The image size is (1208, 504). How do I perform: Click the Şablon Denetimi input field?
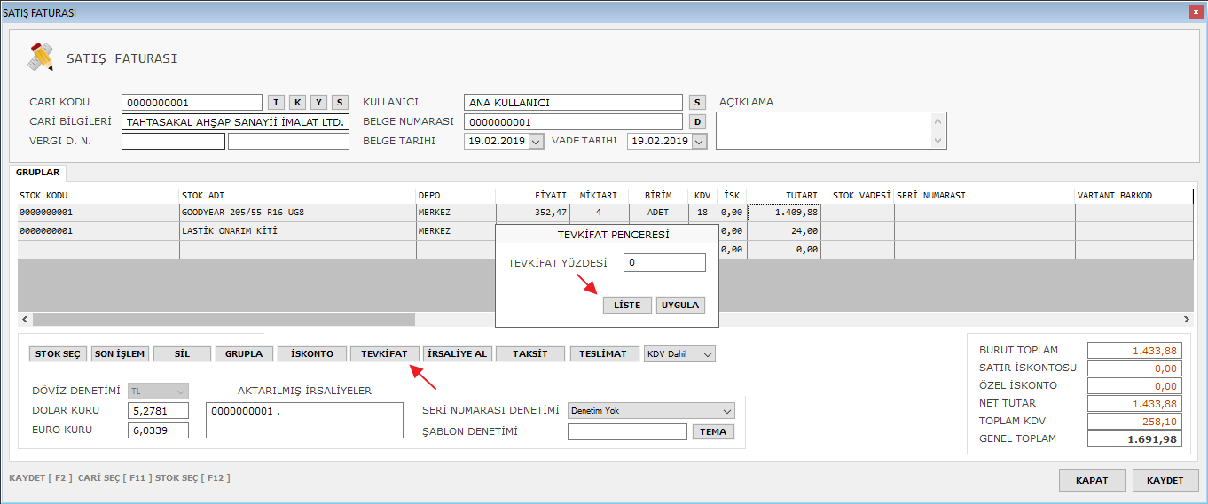click(x=627, y=431)
